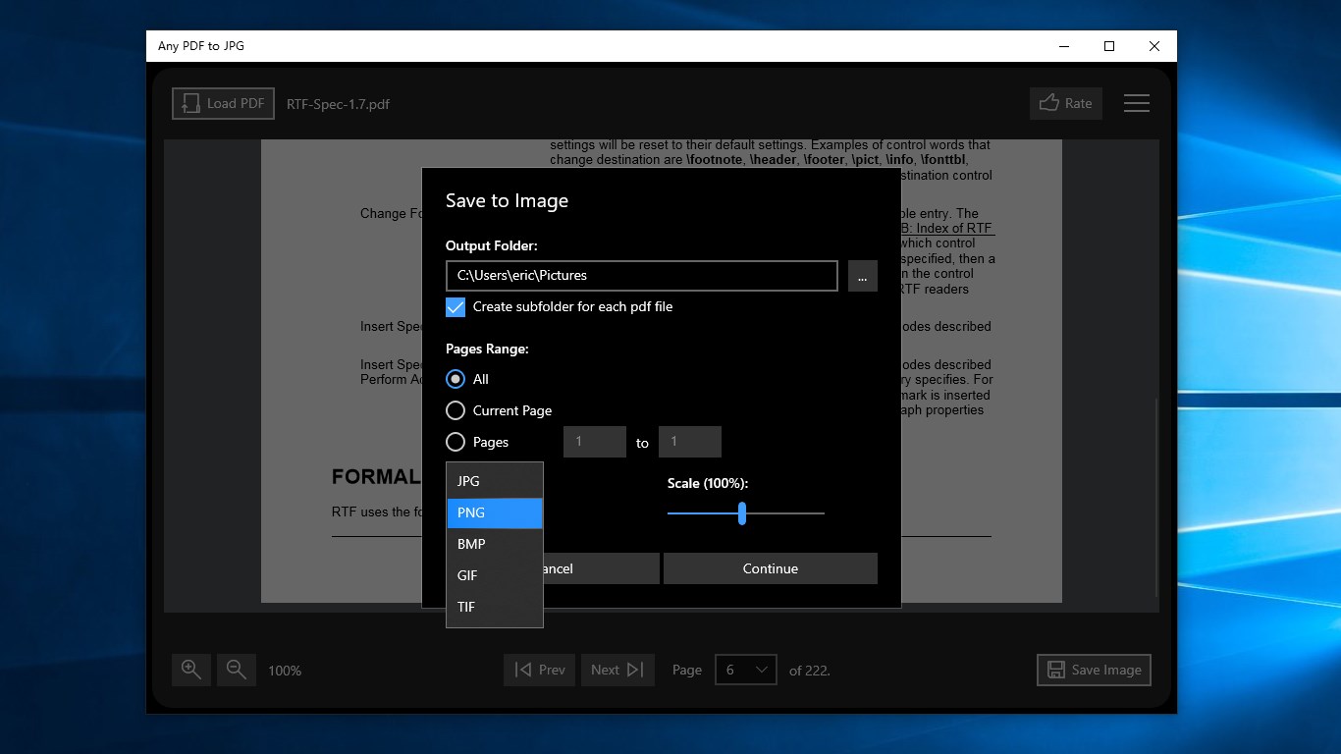
Task: Click the 100% zoom level text
Action: click(285, 671)
